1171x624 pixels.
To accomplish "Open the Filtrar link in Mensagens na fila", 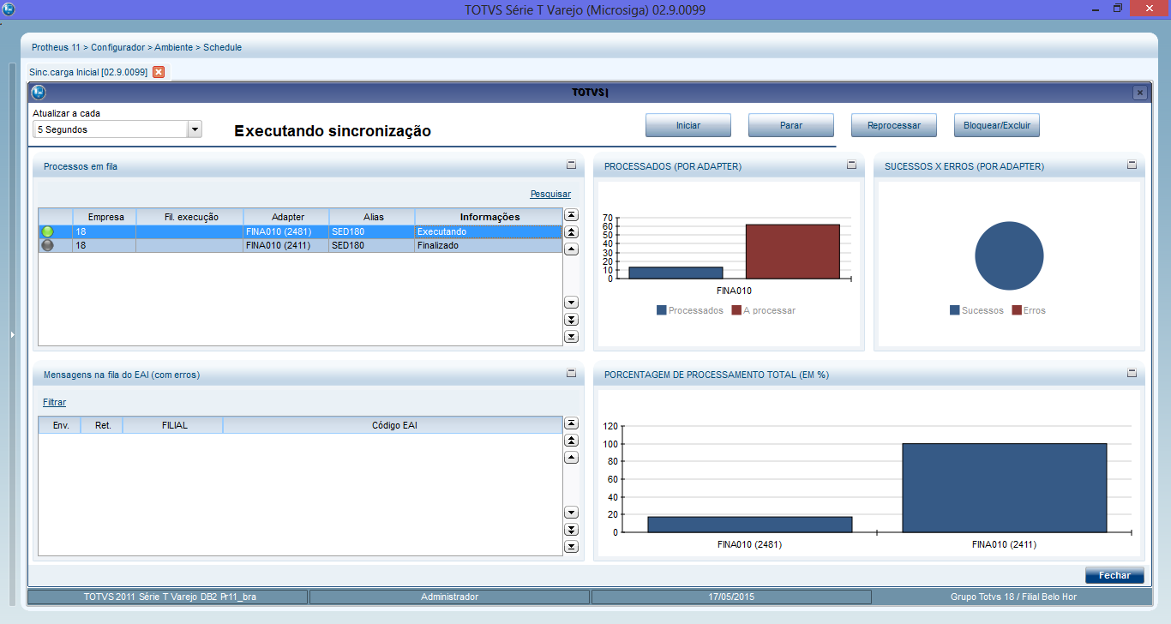I will [x=54, y=402].
